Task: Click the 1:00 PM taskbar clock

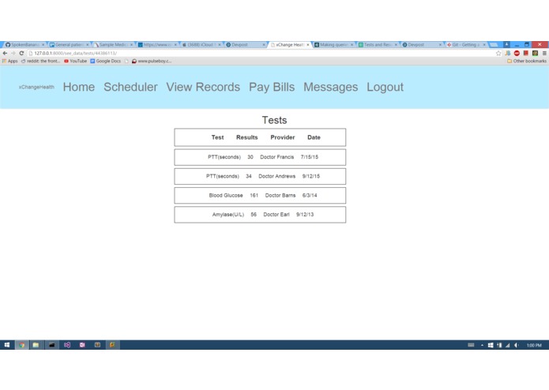Action: tap(534, 345)
